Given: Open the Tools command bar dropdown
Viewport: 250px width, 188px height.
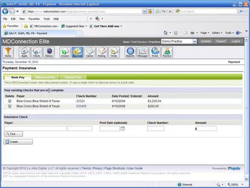Looking at the screenshot, I should (229, 33).
